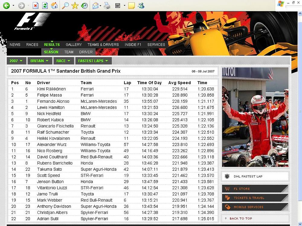Switch to the DRIVER results tab
Image resolution: width=302 pixels, height=226 pixels.
(x=86, y=52)
